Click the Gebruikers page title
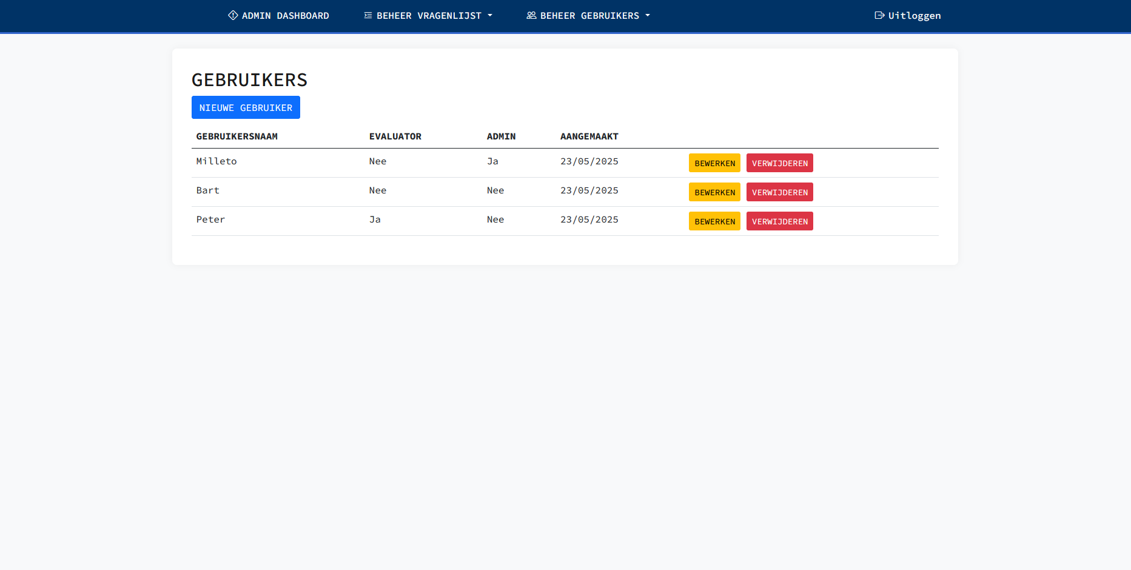The width and height of the screenshot is (1131, 570). (x=249, y=79)
